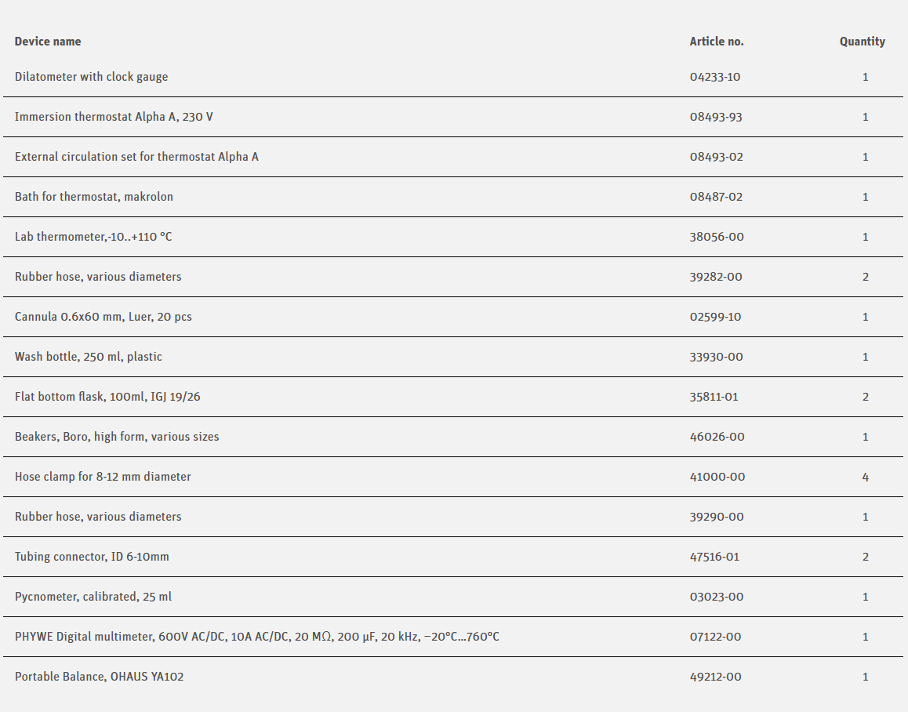Click the Quantity column header
Screen dimensions: 908x712
[x=862, y=42]
